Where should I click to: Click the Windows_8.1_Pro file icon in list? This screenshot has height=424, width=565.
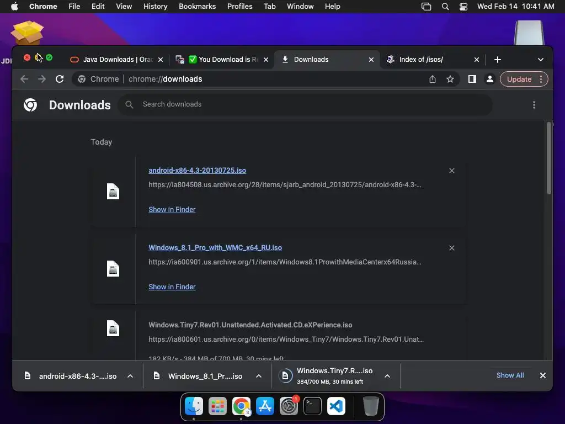click(113, 269)
